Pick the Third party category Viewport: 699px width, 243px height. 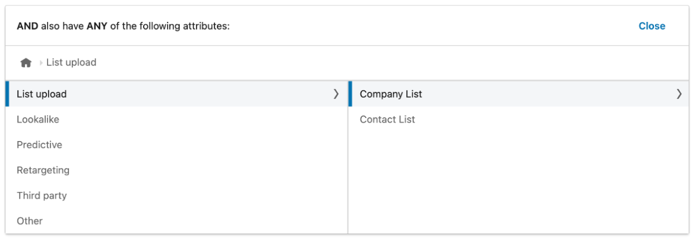tap(42, 196)
